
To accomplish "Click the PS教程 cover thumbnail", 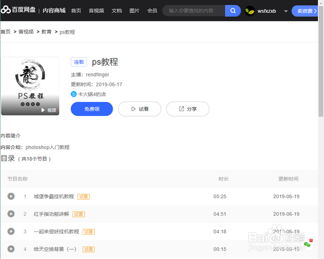I will click(x=30, y=86).
